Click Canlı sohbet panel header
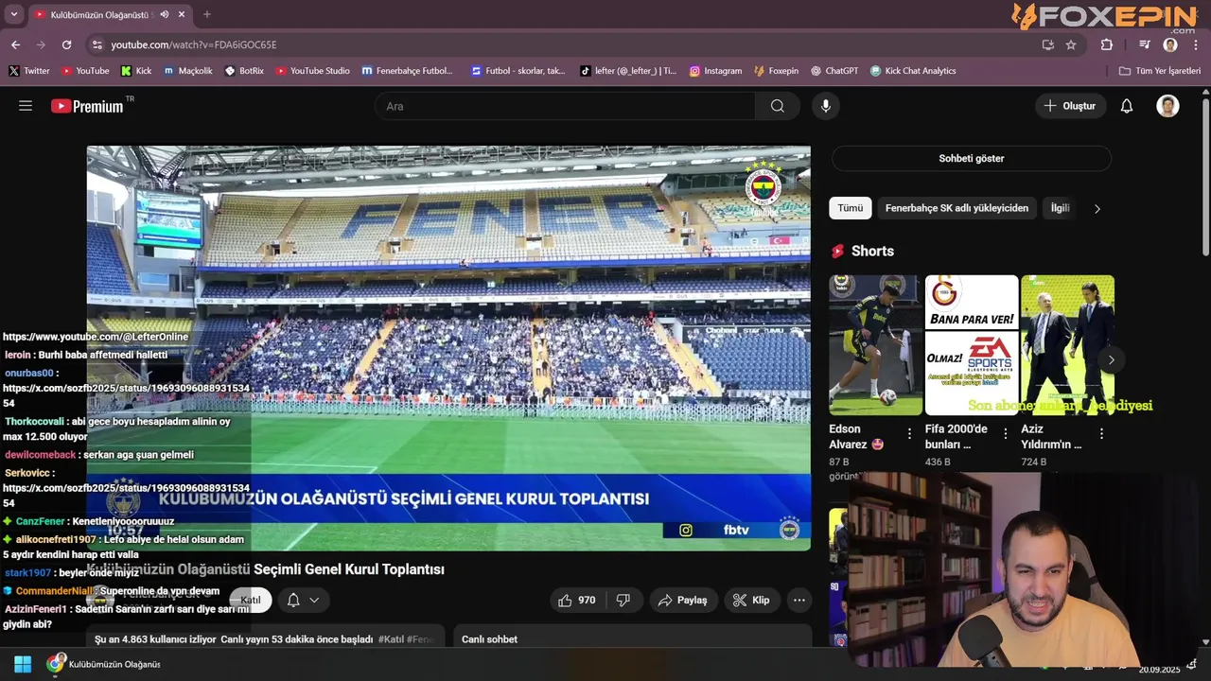Screen dimensions: 1211x681 click(489, 639)
